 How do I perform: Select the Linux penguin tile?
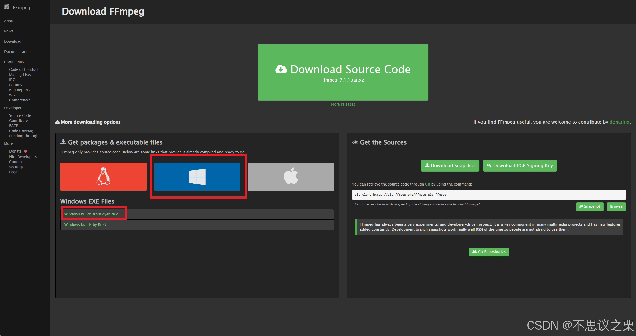pyautogui.click(x=103, y=176)
